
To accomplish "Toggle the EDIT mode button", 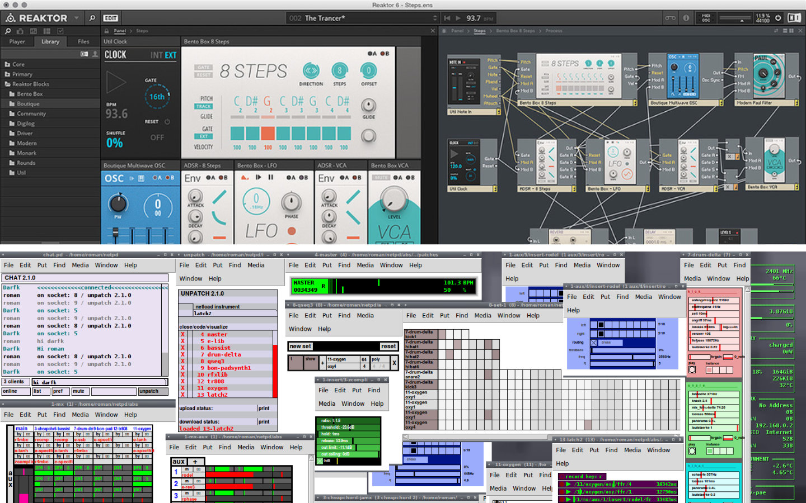I will point(111,18).
